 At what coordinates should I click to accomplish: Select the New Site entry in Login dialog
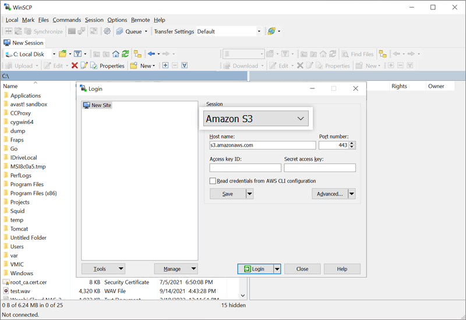[97, 105]
